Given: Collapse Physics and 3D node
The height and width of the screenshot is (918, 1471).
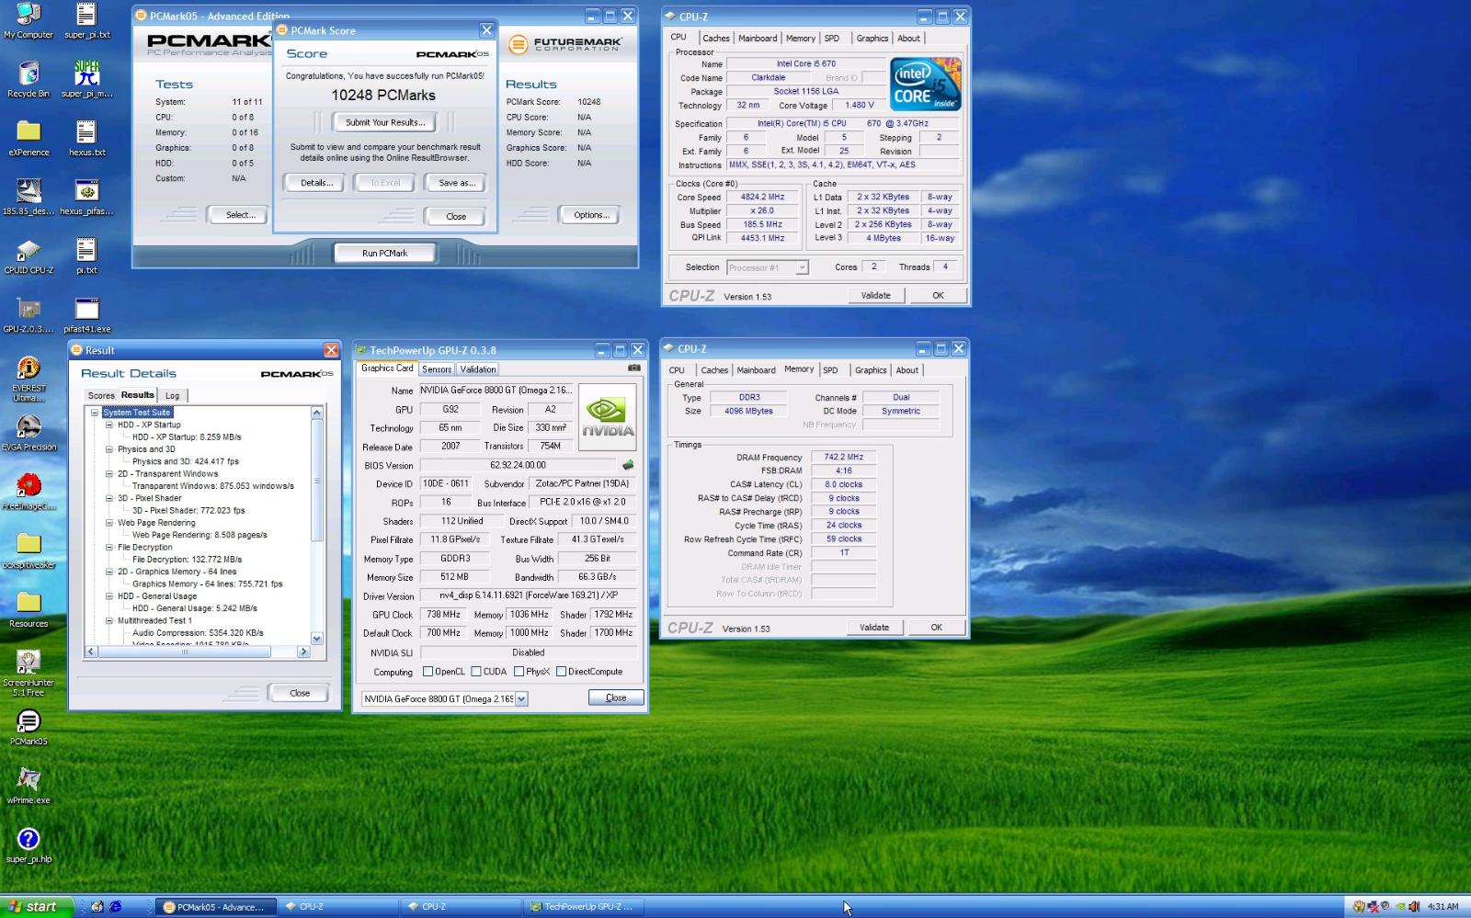Looking at the screenshot, I should point(109,449).
